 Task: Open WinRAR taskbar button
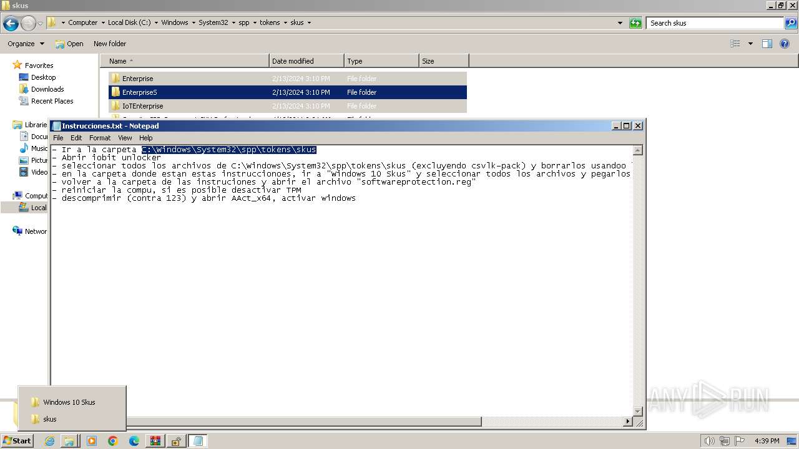tap(155, 441)
